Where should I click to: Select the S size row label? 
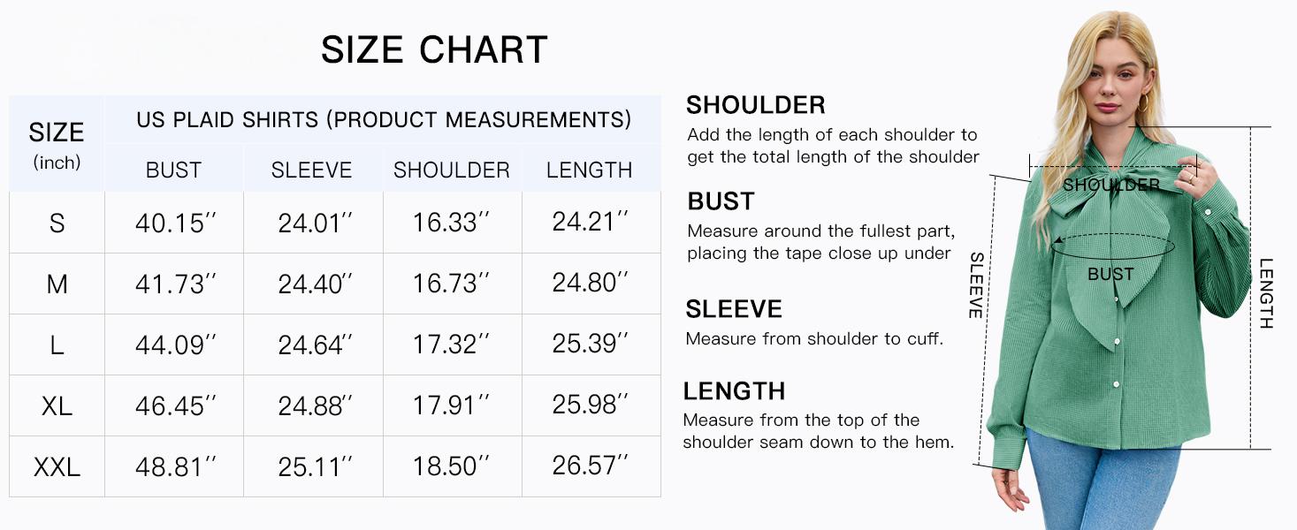57,223
